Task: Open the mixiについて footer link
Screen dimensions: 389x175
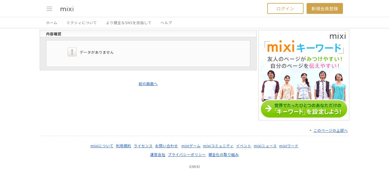Action: (x=102, y=146)
